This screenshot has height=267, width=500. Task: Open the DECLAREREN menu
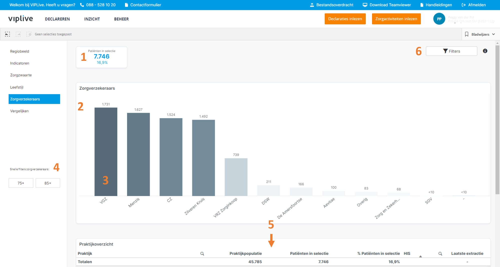click(x=57, y=19)
